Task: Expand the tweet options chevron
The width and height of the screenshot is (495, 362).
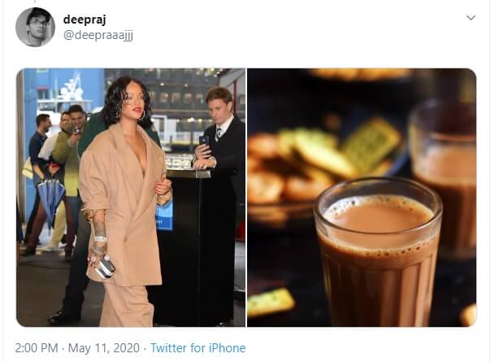Action: (471, 18)
